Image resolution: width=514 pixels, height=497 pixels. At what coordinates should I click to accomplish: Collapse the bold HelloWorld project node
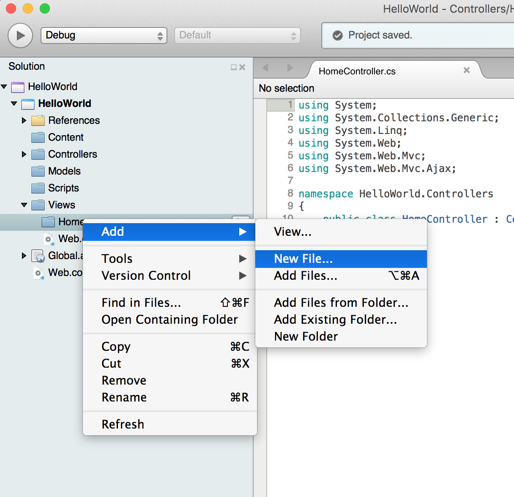(14, 104)
